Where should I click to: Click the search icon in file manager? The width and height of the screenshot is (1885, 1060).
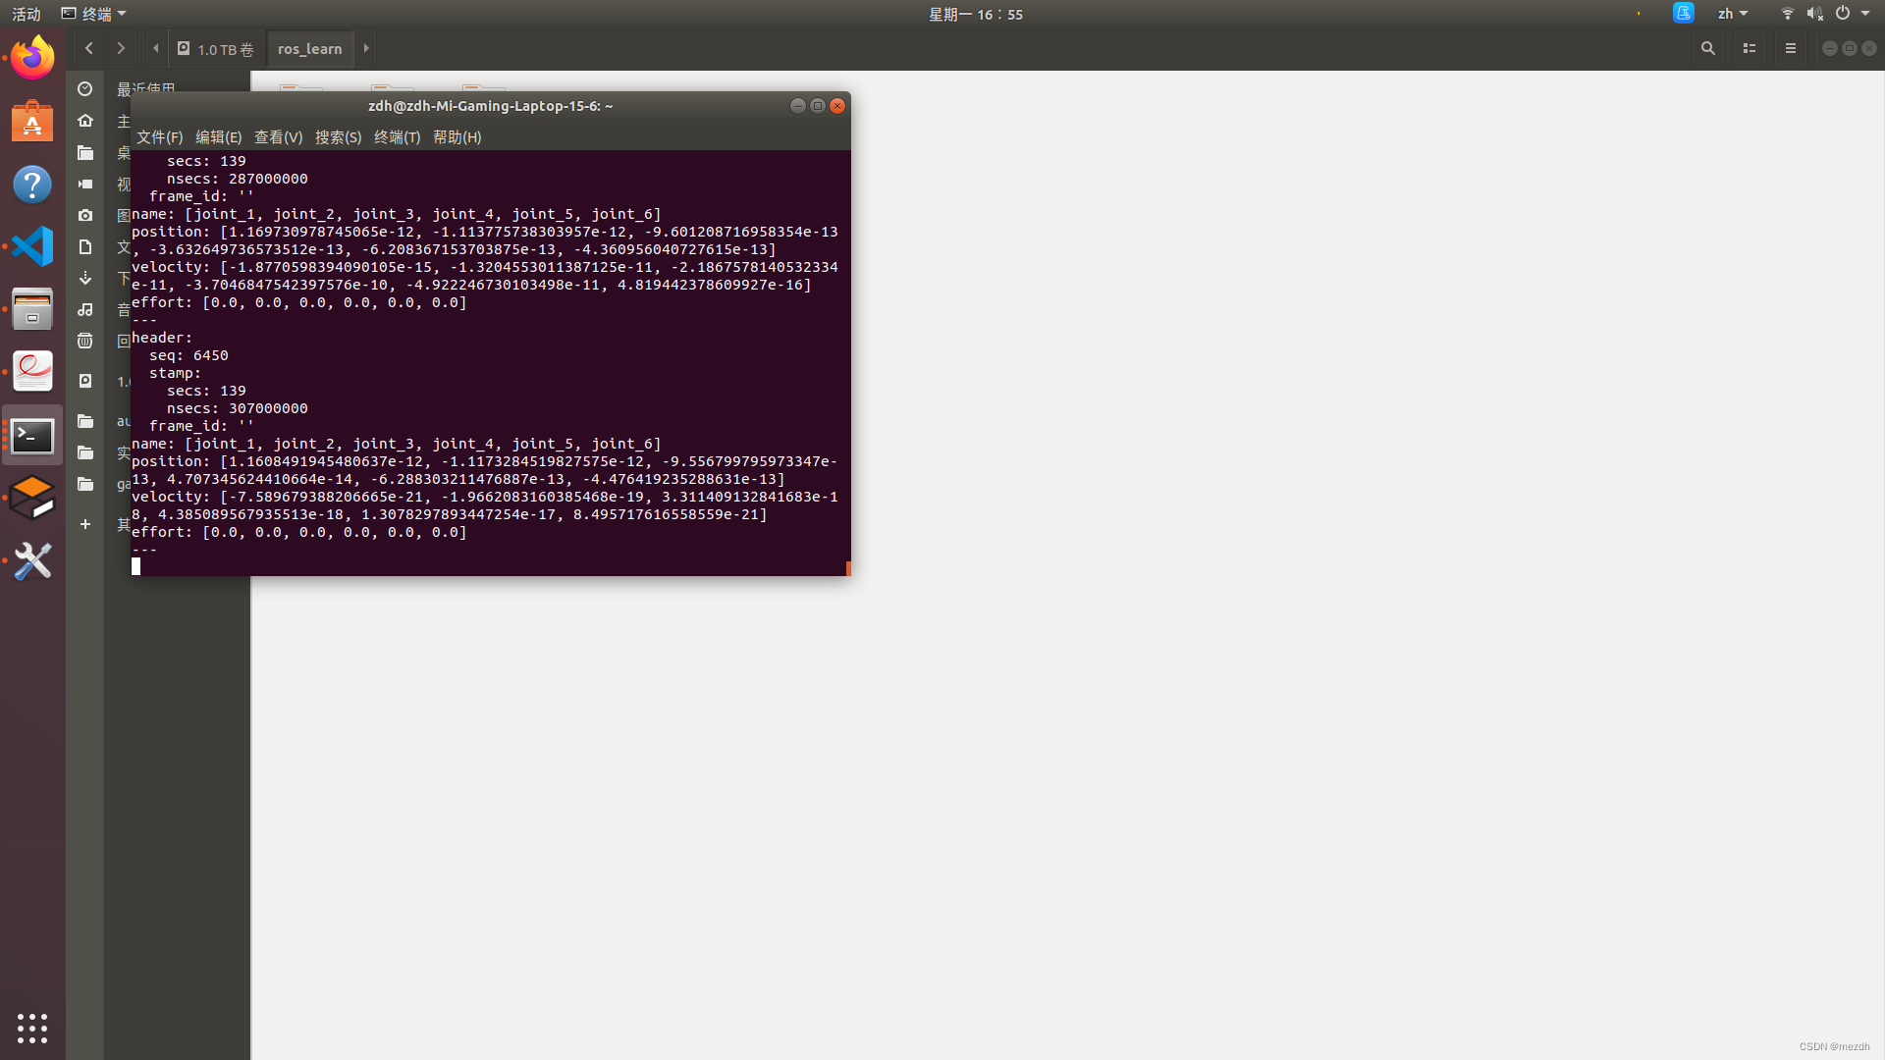[x=1708, y=48]
